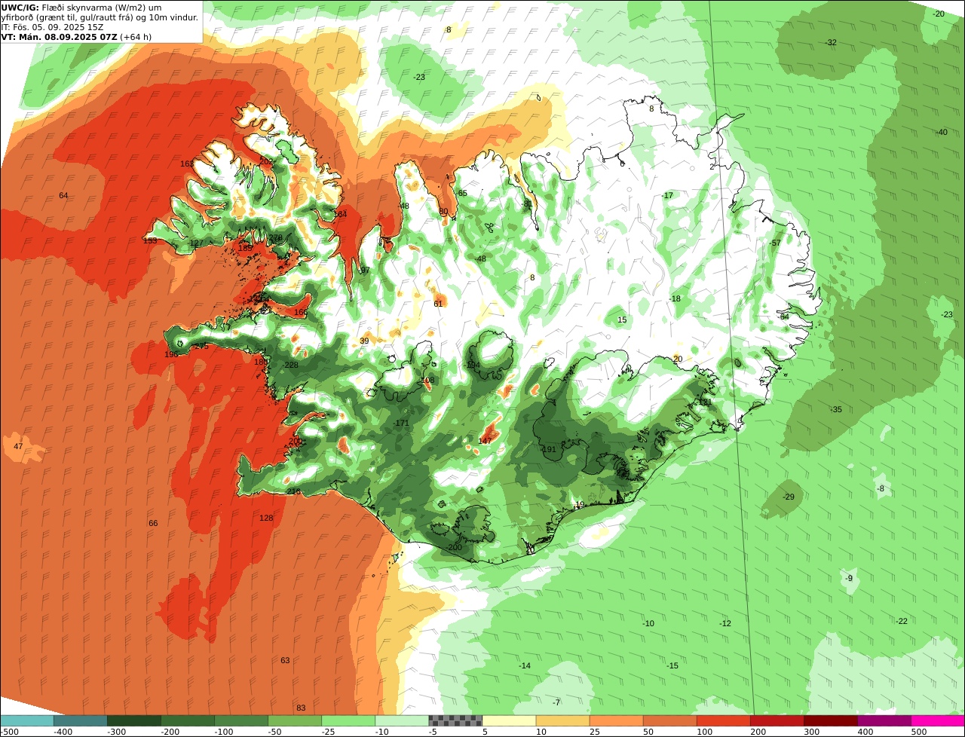Viewport: 965px width, 737px height.
Task: Click the '196' map value
Action: pos(171,355)
